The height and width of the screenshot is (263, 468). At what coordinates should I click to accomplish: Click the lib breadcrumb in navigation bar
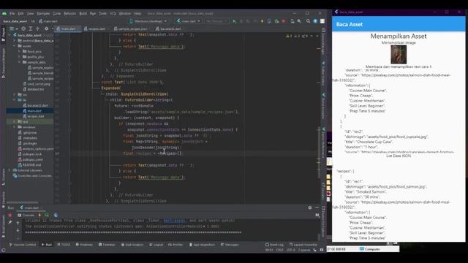tap(33, 21)
